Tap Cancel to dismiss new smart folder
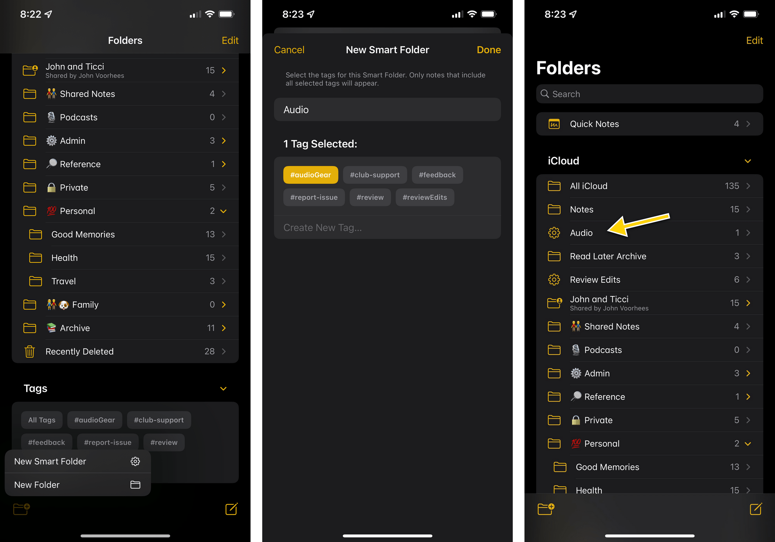The height and width of the screenshot is (542, 775). point(290,50)
